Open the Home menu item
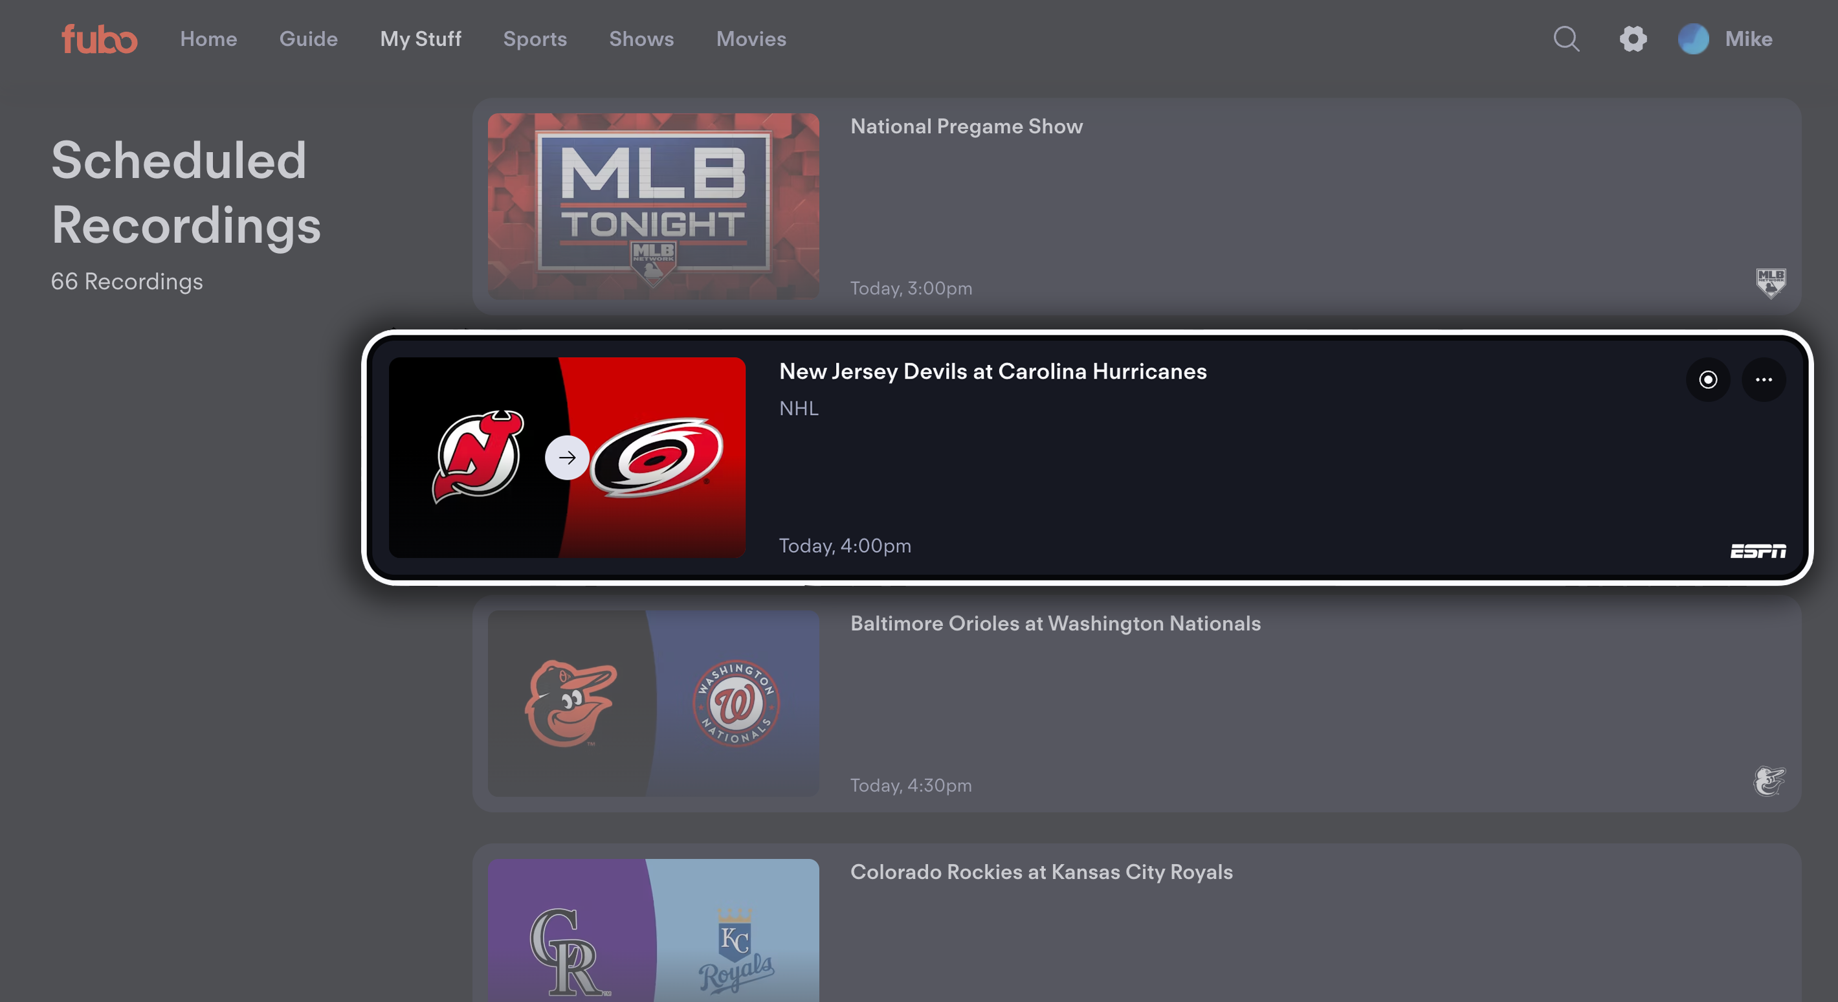Viewport: 1838px width, 1002px height. coord(208,38)
